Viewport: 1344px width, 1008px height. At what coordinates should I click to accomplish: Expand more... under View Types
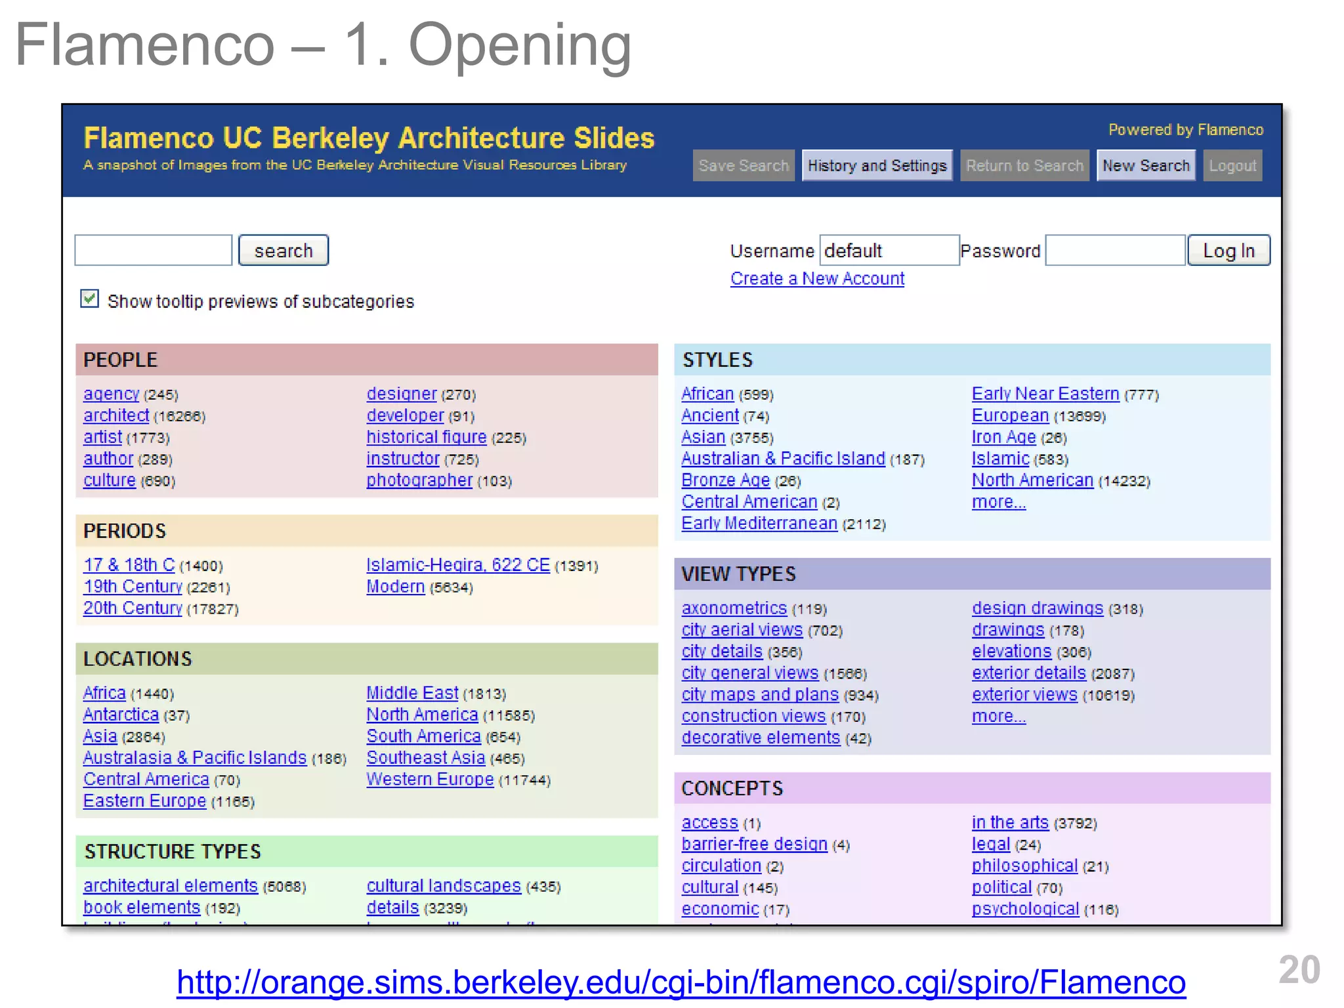coord(999,717)
